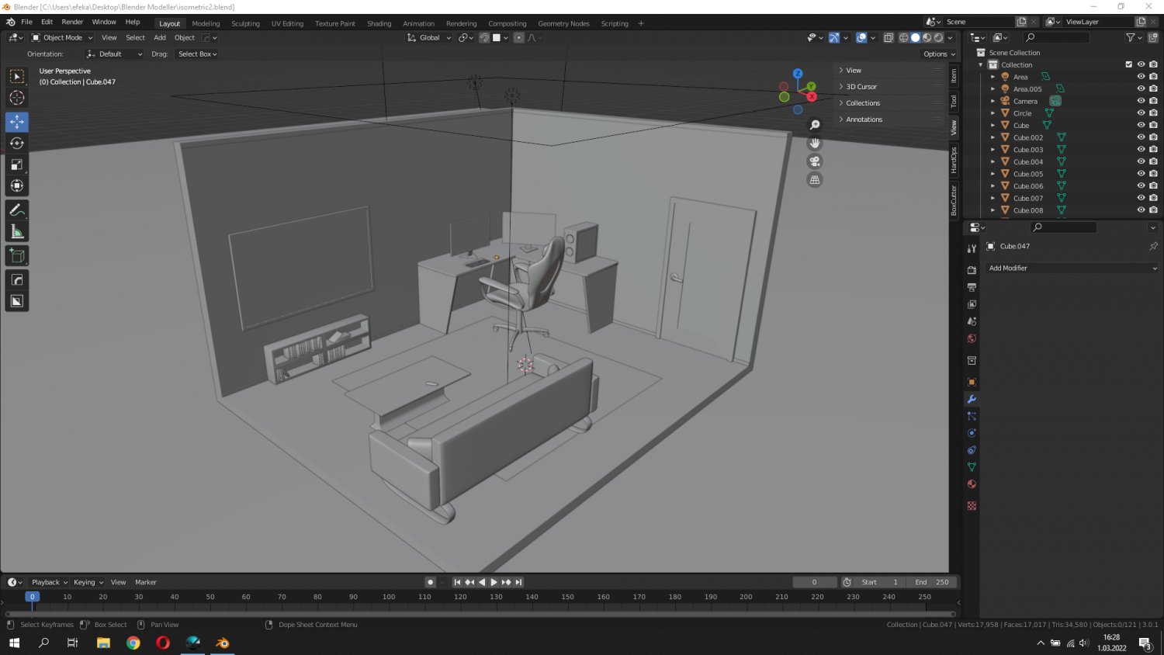The height and width of the screenshot is (655, 1164).
Task: Activate the Rotate tool
Action: 16,143
